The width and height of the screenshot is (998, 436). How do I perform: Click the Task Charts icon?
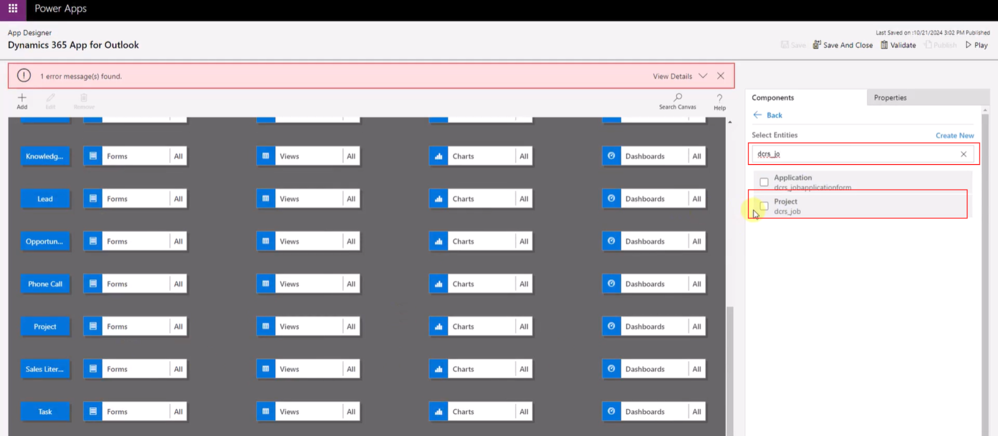click(x=439, y=412)
